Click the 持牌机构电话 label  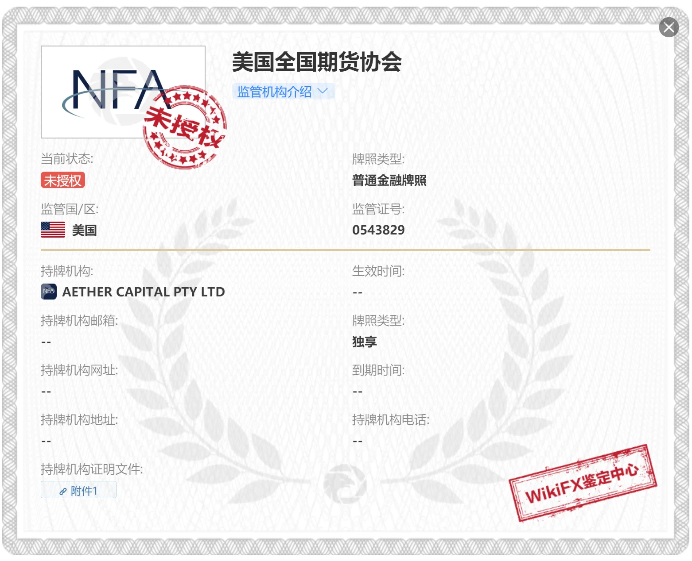[x=391, y=419]
